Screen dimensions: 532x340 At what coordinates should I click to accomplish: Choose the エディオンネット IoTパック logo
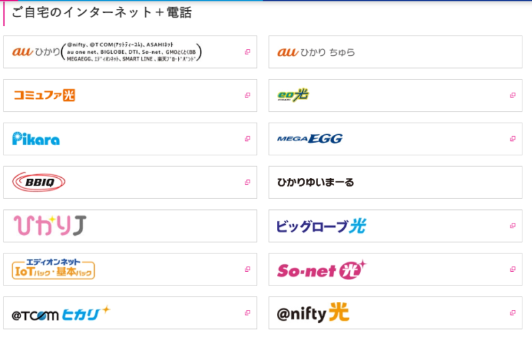[54, 269]
